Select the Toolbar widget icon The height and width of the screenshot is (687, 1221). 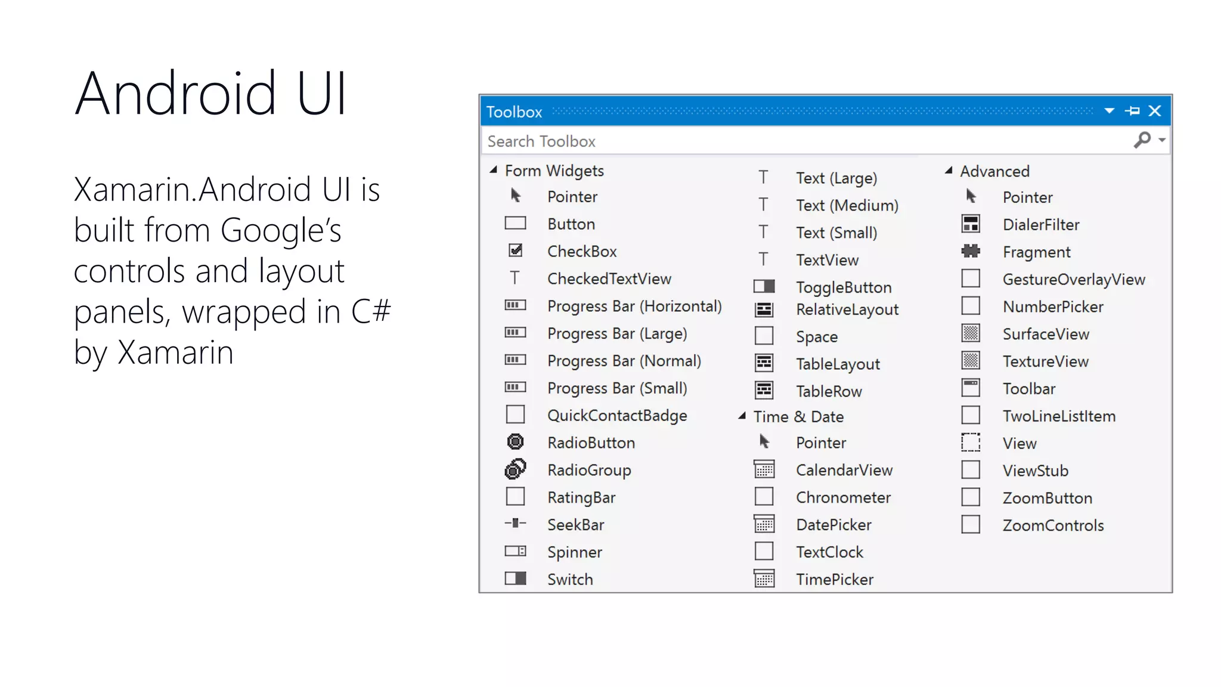[x=971, y=388]
